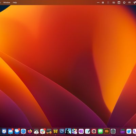Open the gray circular-pattern app in Dock
This screenshot has width=136, height=136.
113,131
